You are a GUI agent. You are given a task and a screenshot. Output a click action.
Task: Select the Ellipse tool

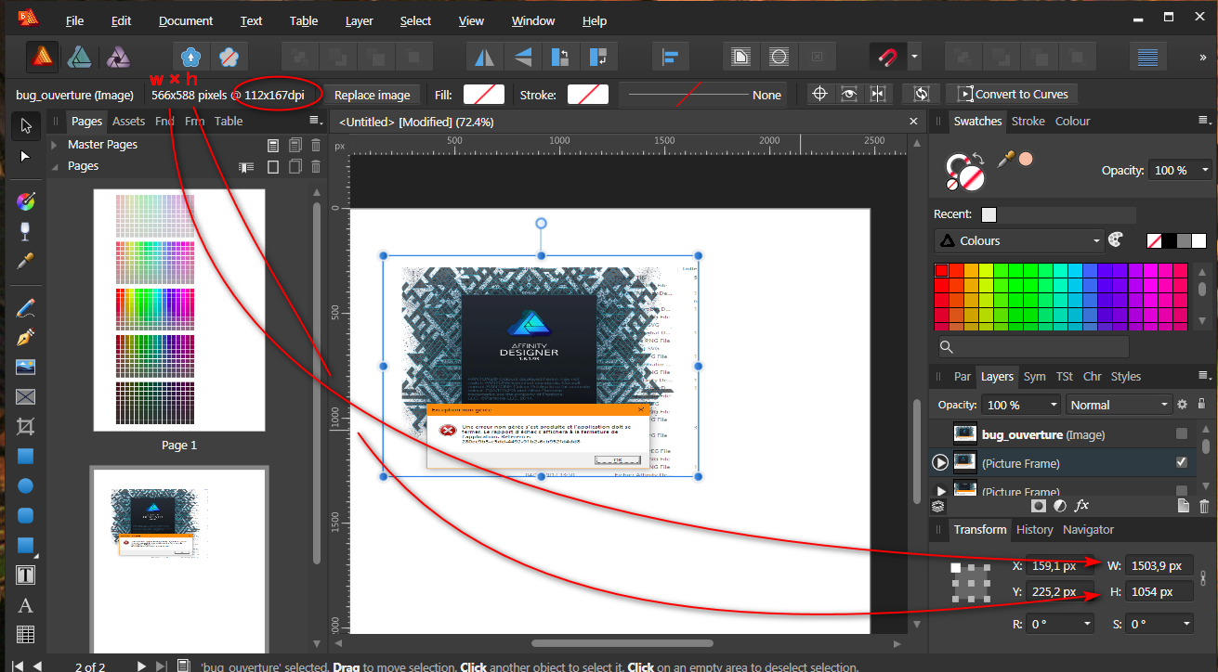[x=26, y=485]
